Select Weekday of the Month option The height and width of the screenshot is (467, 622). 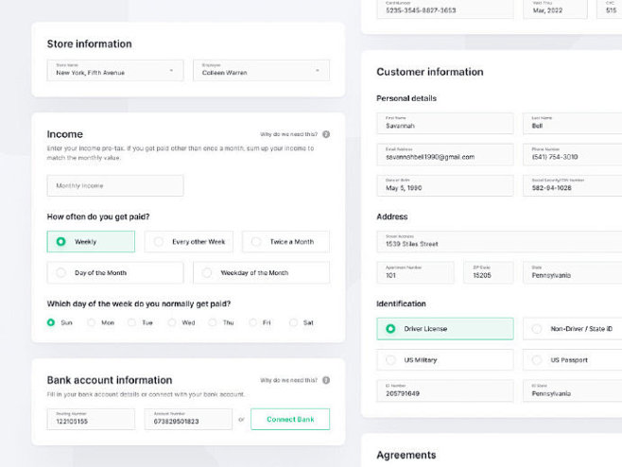261,273
